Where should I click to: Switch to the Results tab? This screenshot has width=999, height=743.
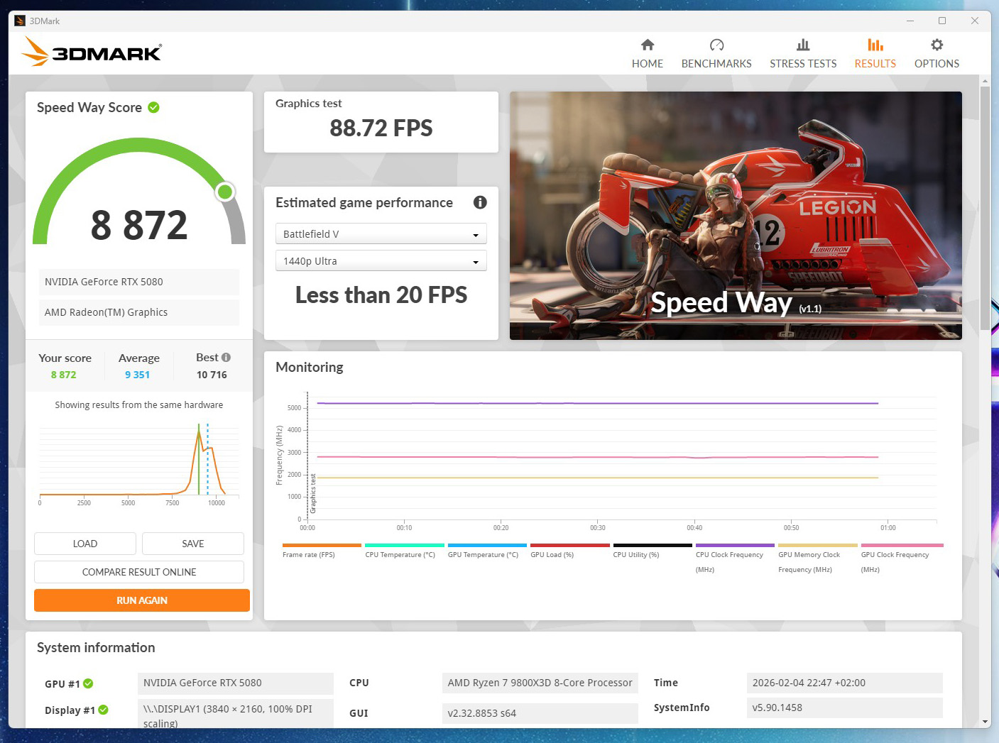point(875,54)
